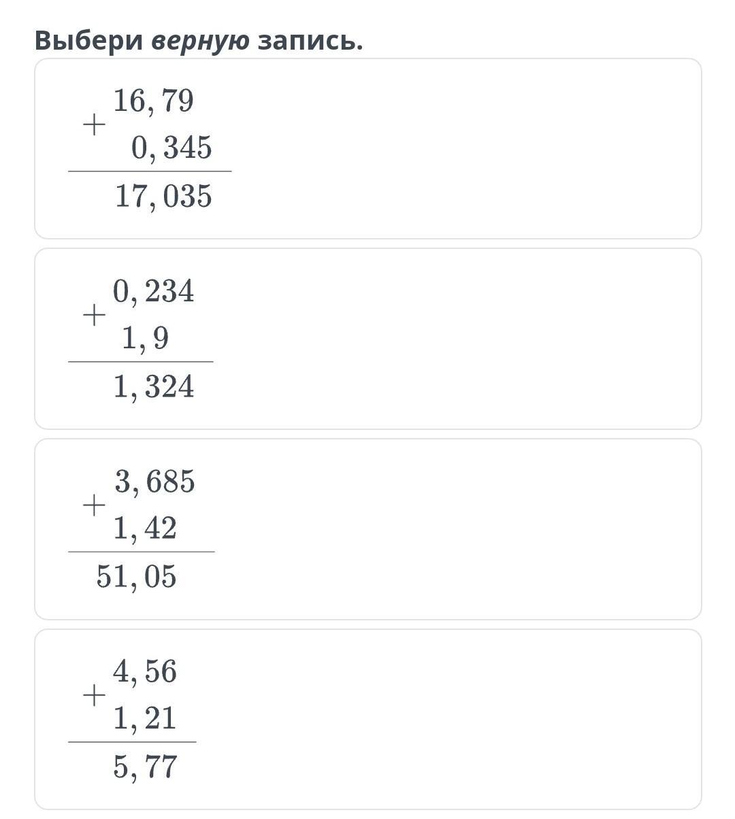Image resolution: width=735 pixels, height=819 pixels.
Task: Click the result 51,05 under the line
Action: (x=136, y=577)
